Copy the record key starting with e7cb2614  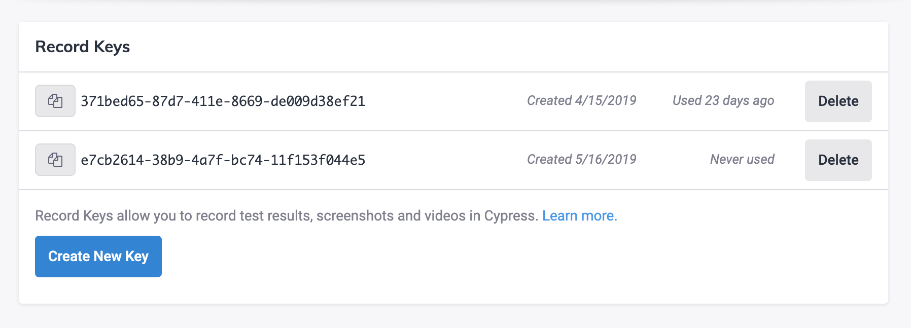point(55,160)
